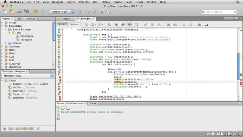Expand the GUILayout project node

point(2,64)
